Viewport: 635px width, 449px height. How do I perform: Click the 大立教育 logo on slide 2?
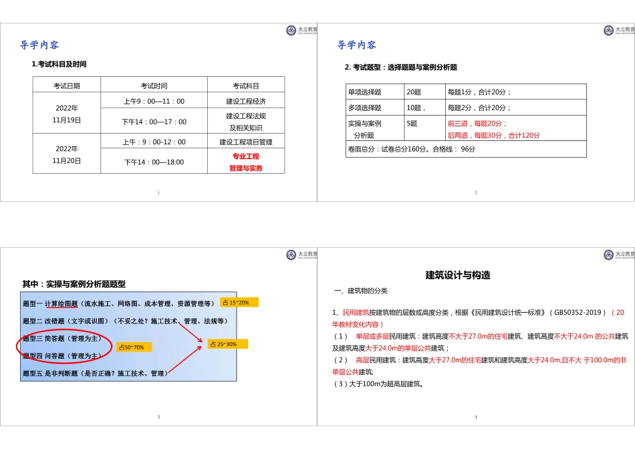click(615, 29)
